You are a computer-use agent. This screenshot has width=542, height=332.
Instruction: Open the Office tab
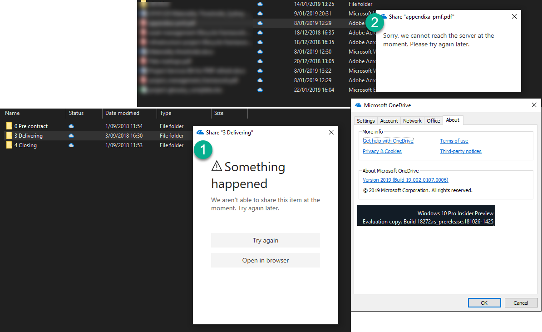[x=433, y=121]
